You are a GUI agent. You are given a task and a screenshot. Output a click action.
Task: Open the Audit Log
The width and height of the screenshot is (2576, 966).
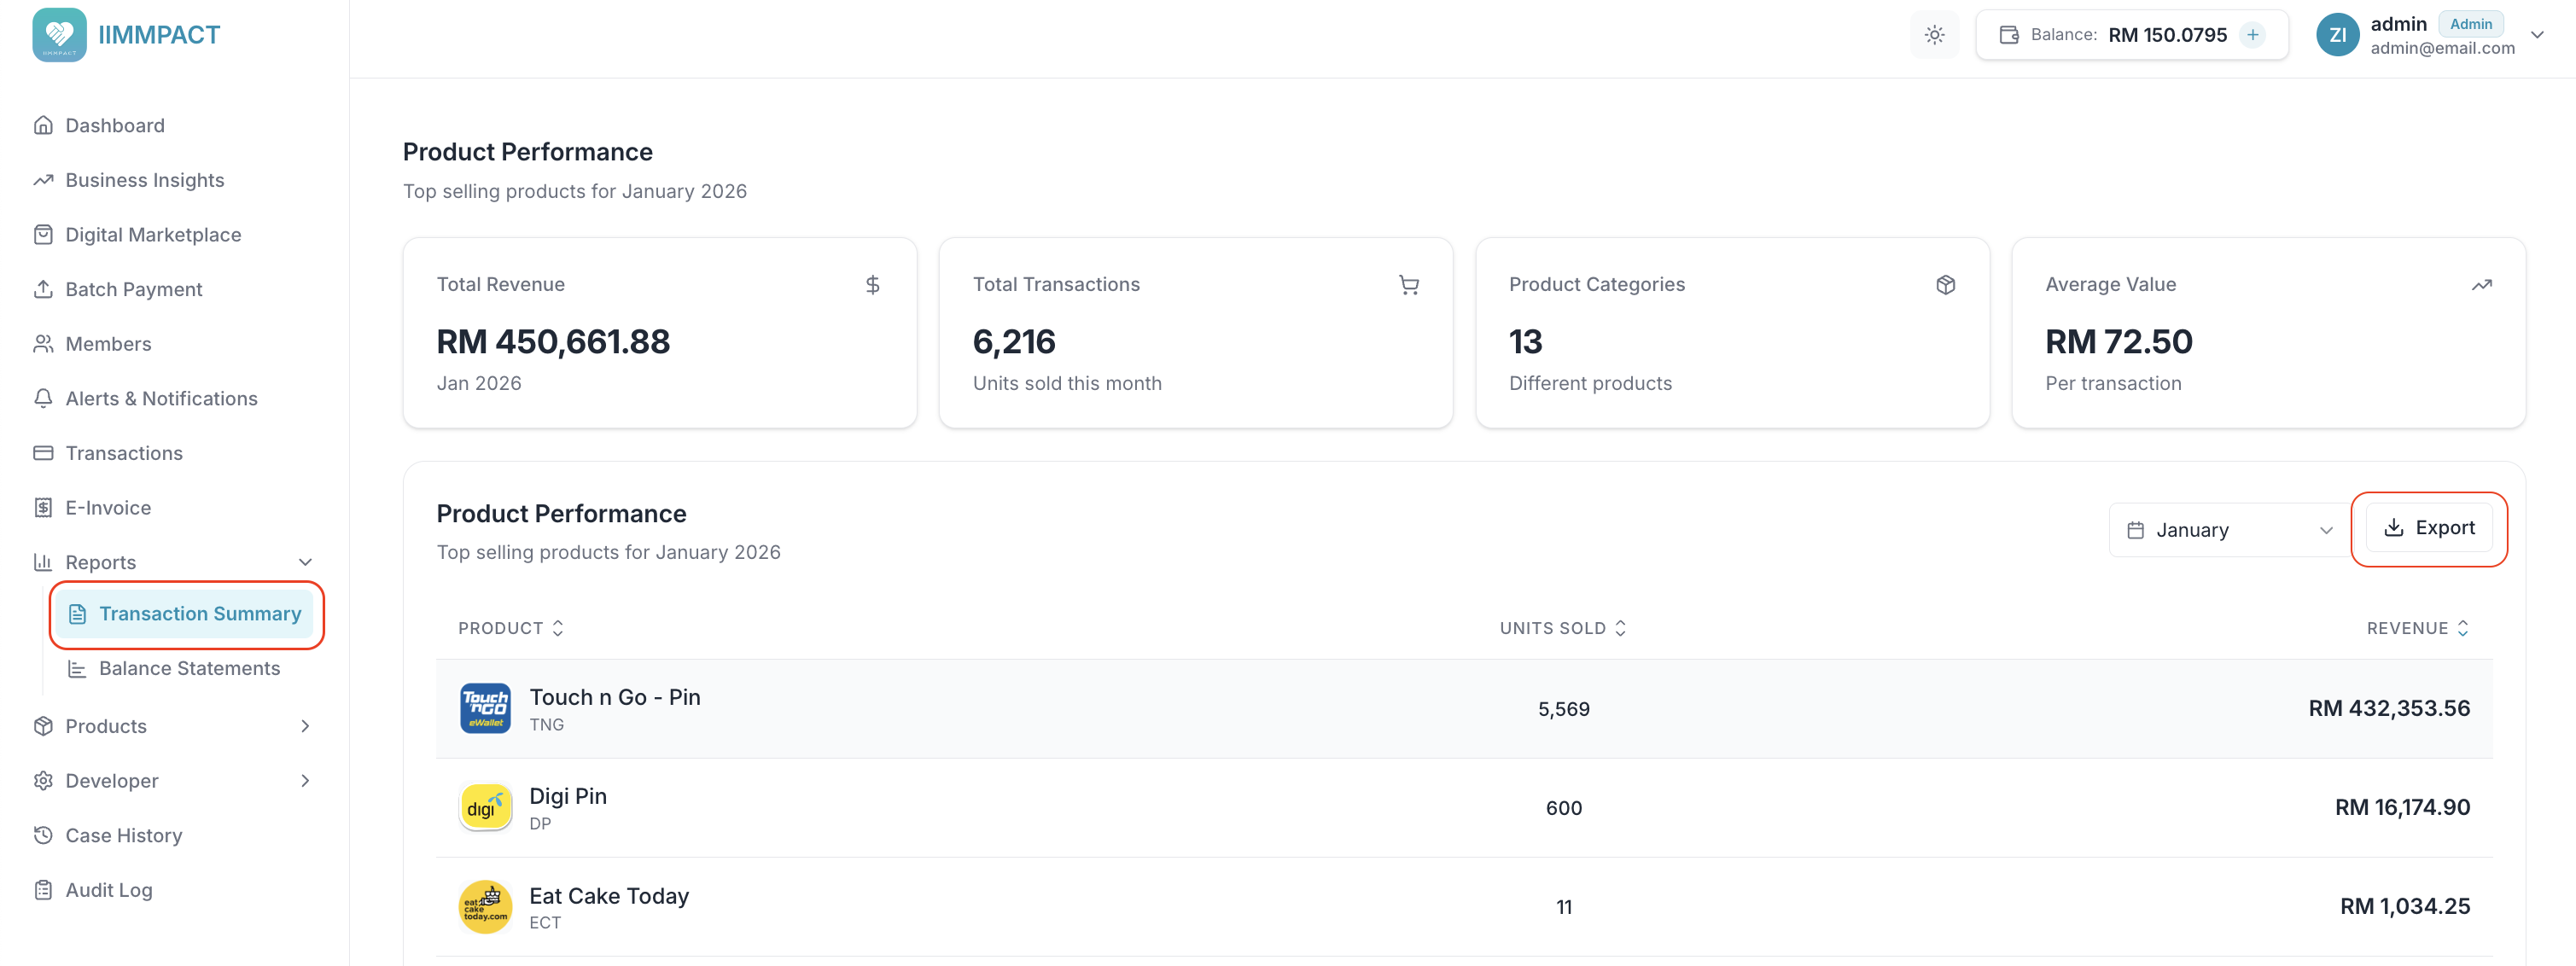108,889
